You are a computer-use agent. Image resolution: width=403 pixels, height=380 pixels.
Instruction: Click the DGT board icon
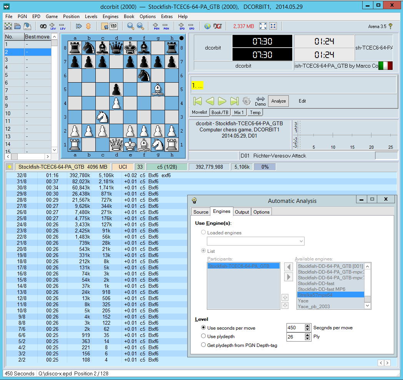[x=217, y=26]
